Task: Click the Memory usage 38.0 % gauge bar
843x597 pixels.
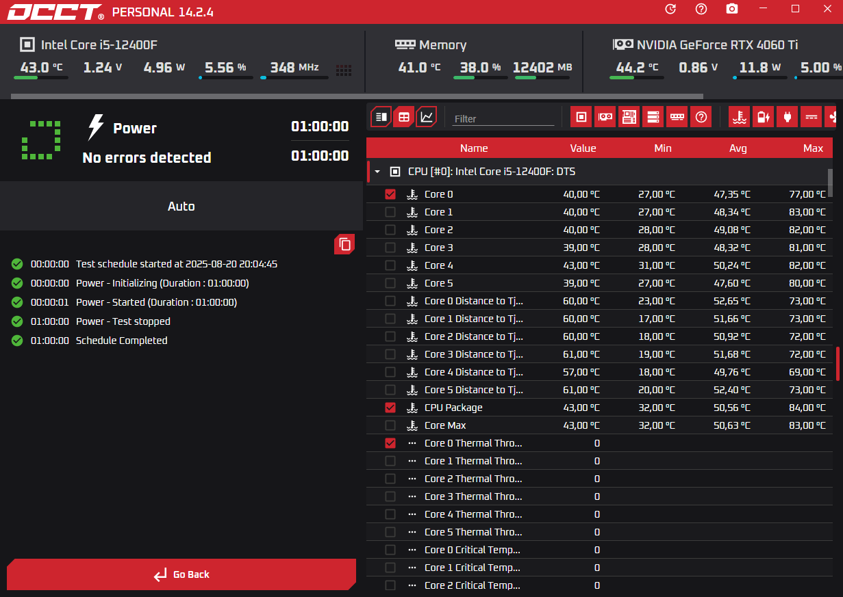Action: 481,78
